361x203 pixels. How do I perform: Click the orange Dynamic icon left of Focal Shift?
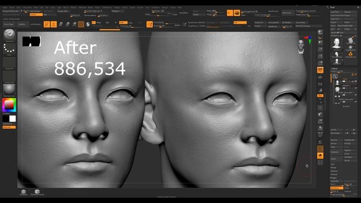[x=149, y=24]
